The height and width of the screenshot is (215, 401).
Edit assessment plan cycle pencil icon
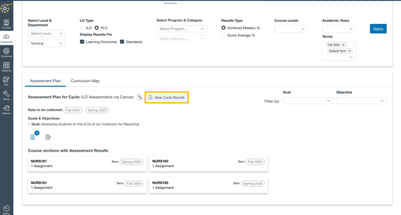140,97
